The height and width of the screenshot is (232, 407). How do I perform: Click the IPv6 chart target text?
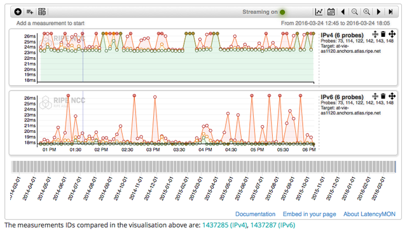coord(350,111)
